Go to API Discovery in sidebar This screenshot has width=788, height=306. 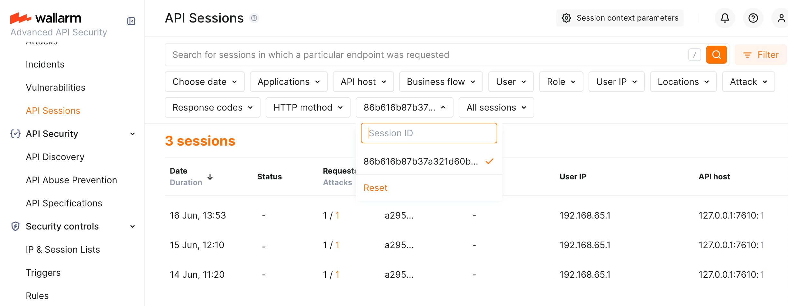(55, 157)
